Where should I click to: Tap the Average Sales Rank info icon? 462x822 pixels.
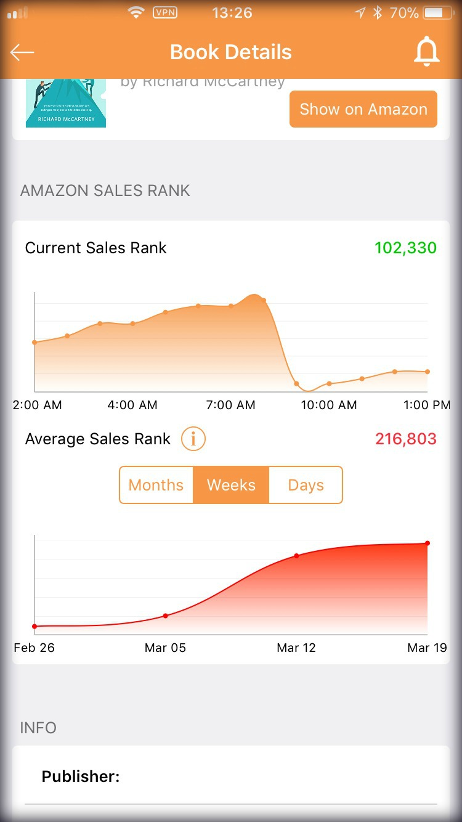point(193,439)
